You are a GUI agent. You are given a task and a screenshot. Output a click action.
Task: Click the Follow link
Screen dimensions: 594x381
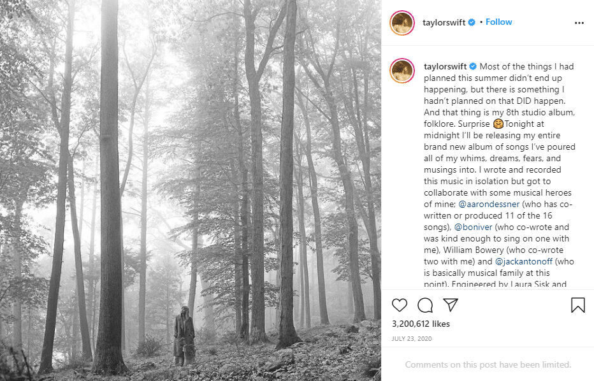498,21
